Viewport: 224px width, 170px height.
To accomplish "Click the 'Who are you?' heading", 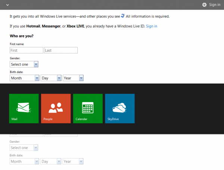I will tap(22, 36).
